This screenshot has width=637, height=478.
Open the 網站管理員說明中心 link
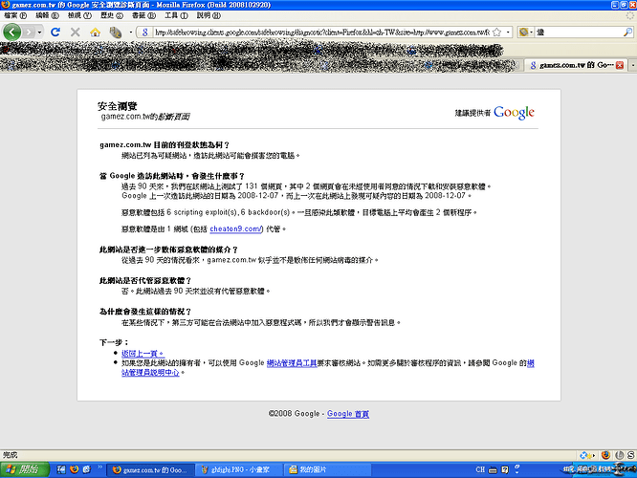tap(150, 373)
